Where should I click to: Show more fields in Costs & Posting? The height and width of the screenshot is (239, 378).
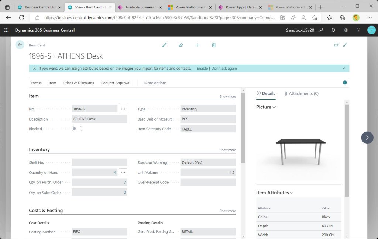(x=227, y=211)
